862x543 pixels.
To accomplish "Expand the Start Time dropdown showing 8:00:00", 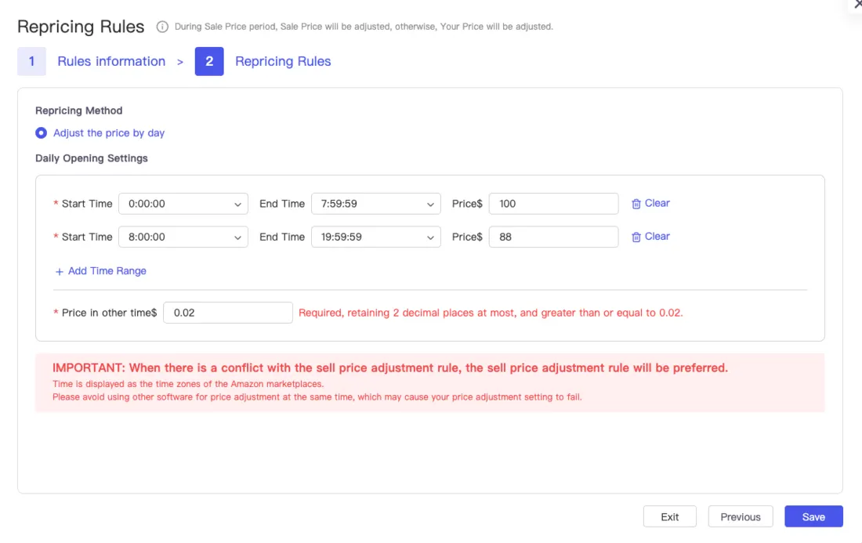I will pyautogui.click(x=183, y=236).
